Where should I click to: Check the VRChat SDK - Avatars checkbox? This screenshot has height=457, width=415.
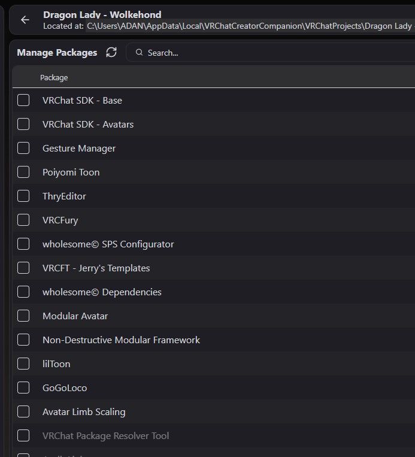[23, 124]
